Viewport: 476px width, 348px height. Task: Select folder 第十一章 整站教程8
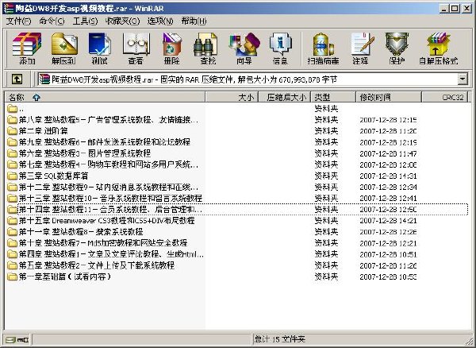75,231
